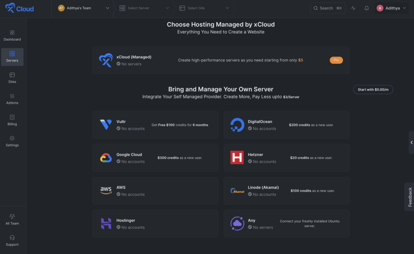Click the Any card title
The image size is (414, 254).
point(251,220)
